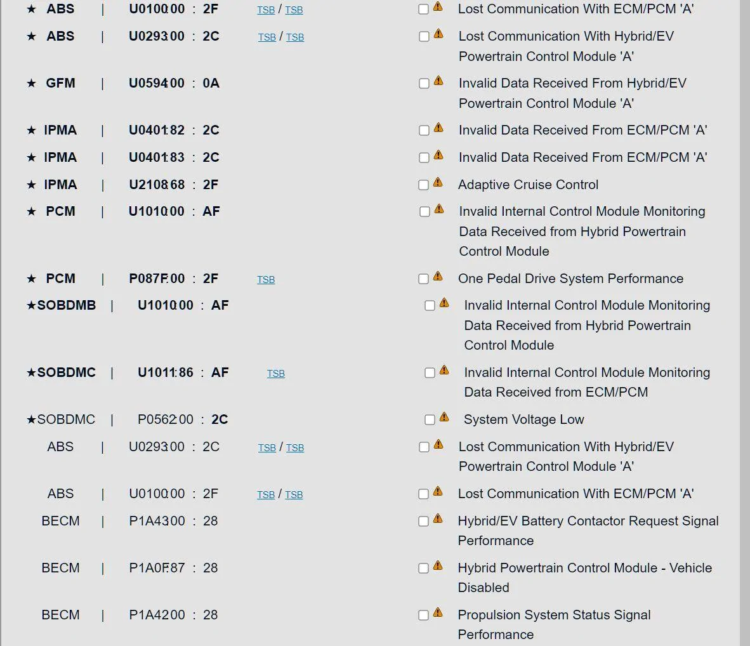Screen dimensions: 750x646
Task: Tick checkbox for BECM P1A43:00
Action: click(x=423, y=522)
